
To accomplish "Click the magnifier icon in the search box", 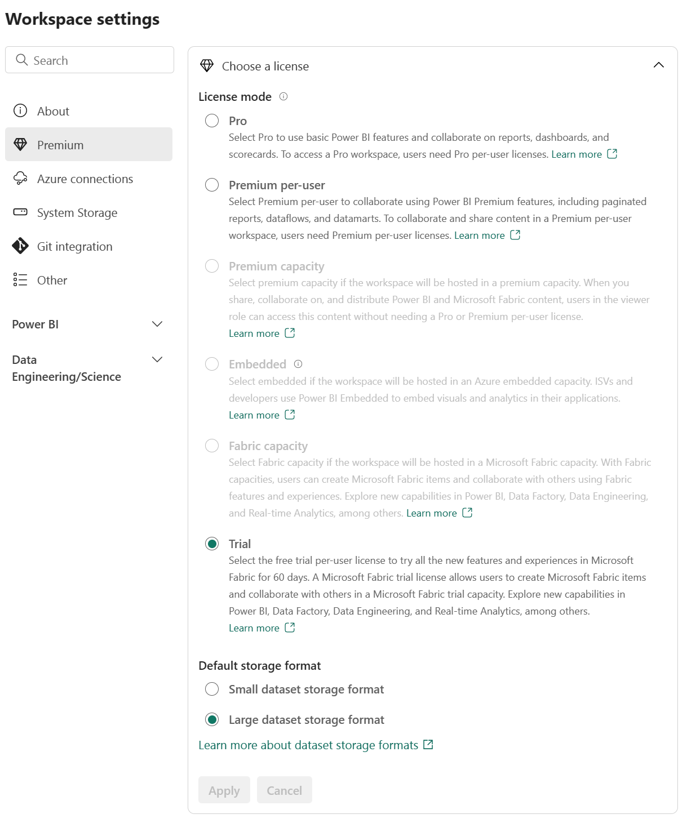I will tap(22, 60).
